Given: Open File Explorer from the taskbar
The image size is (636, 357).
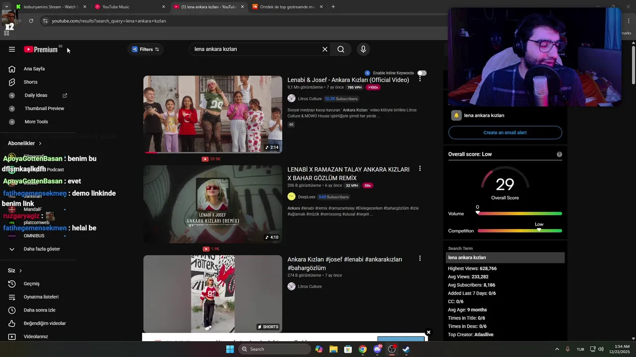Looking at the screenshot, I should tap(333, 349).
